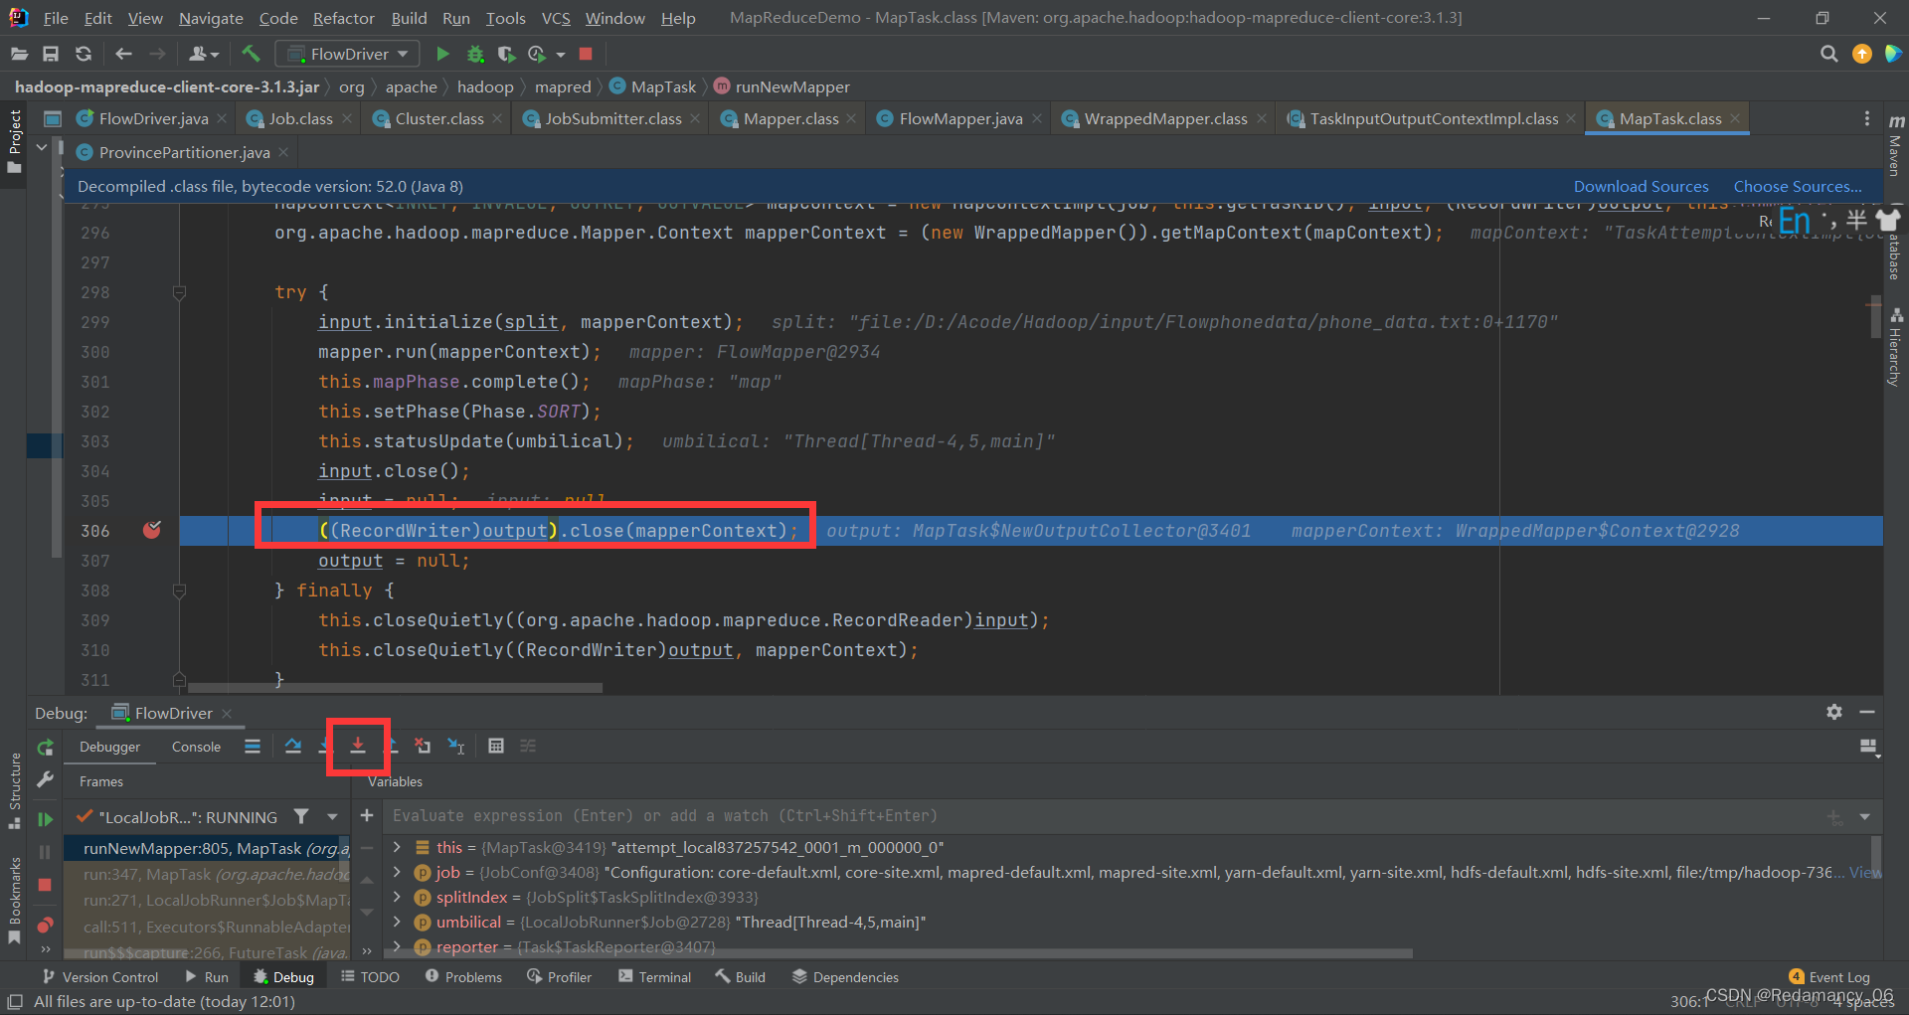The height and width of the screenshot is (1015, 1909).
Task: Start debugging with the green bug icon
Action: pos(475,54)
